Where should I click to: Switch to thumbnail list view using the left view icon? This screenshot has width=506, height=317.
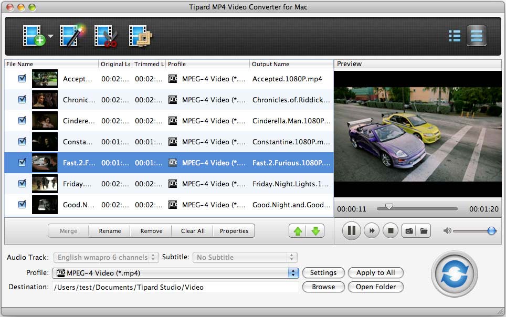pyautogui.click(x=455, y=36)
